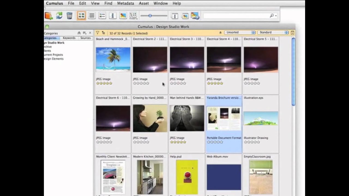Open the Help menu
The image size is (349, 196).
[177, 3]
